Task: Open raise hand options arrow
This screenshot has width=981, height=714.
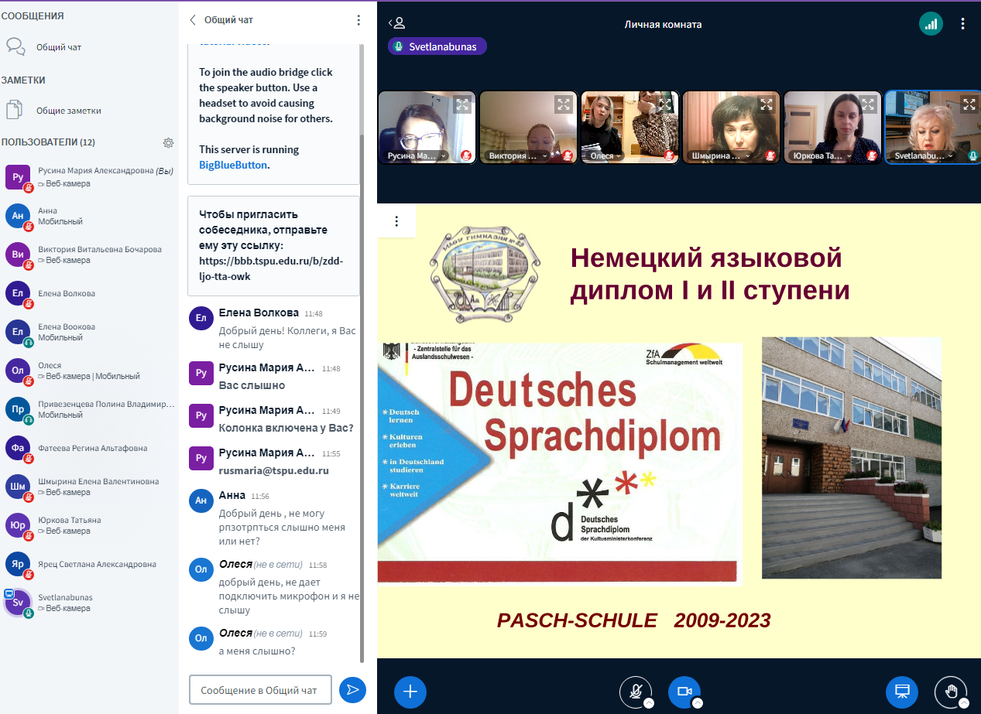Action: coord(964,703)
